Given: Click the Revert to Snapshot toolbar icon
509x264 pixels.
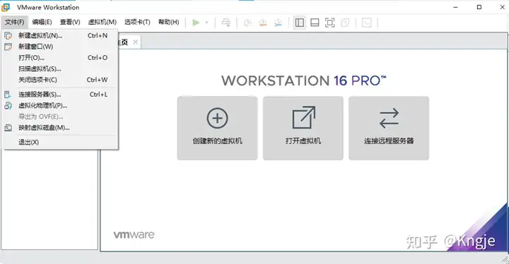Looking at the screenshot, I should (262, 23).
